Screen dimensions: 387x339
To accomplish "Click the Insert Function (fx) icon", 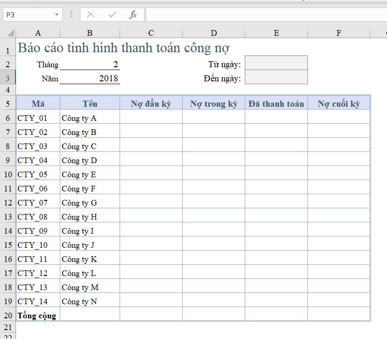I will 133,14.
